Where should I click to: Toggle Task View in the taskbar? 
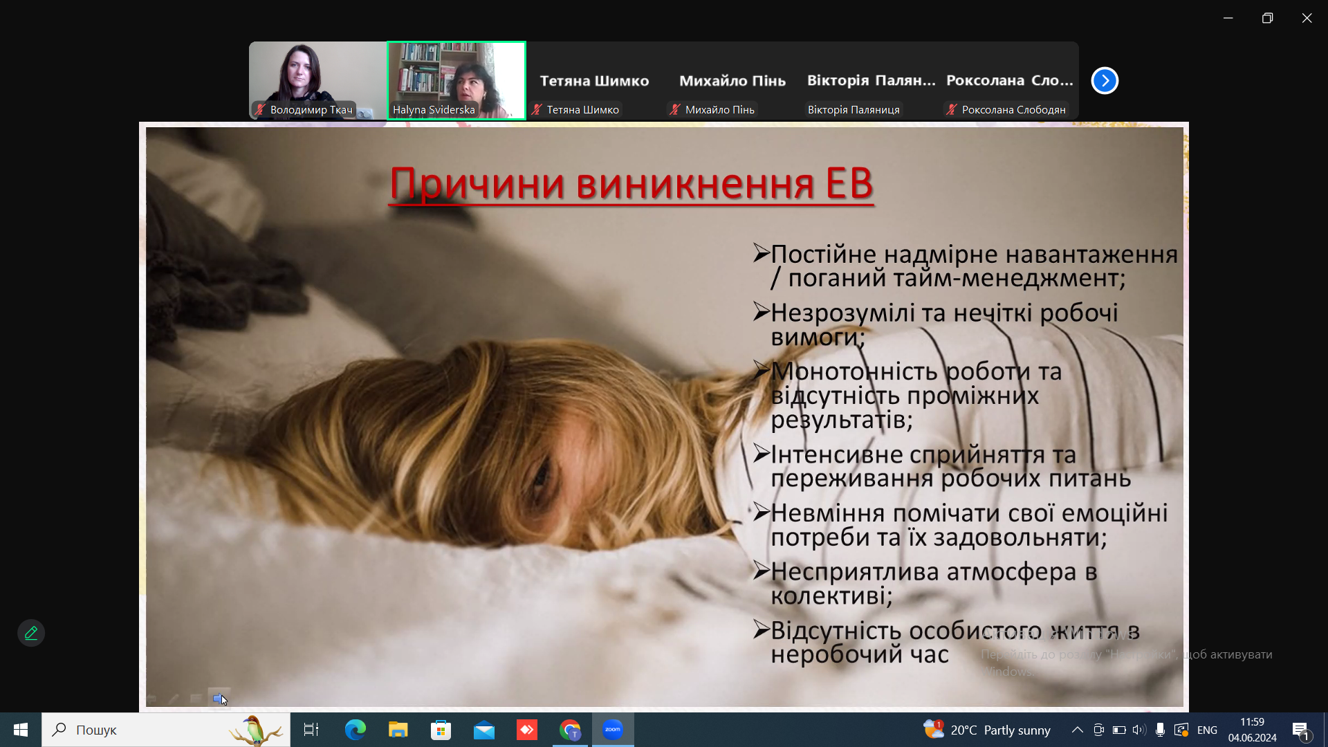pos(311,730)
